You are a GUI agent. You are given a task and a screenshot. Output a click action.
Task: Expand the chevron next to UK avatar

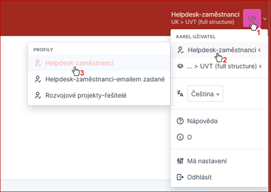coord(265,19)
